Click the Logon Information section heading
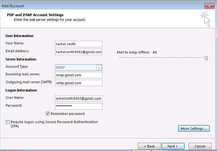Screen dimensions: 217x151 (21, 90)
